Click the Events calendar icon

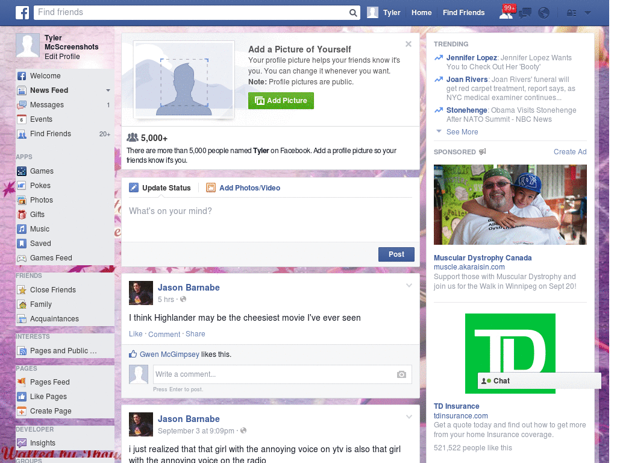pyautogui.click(x=22, y=119)
